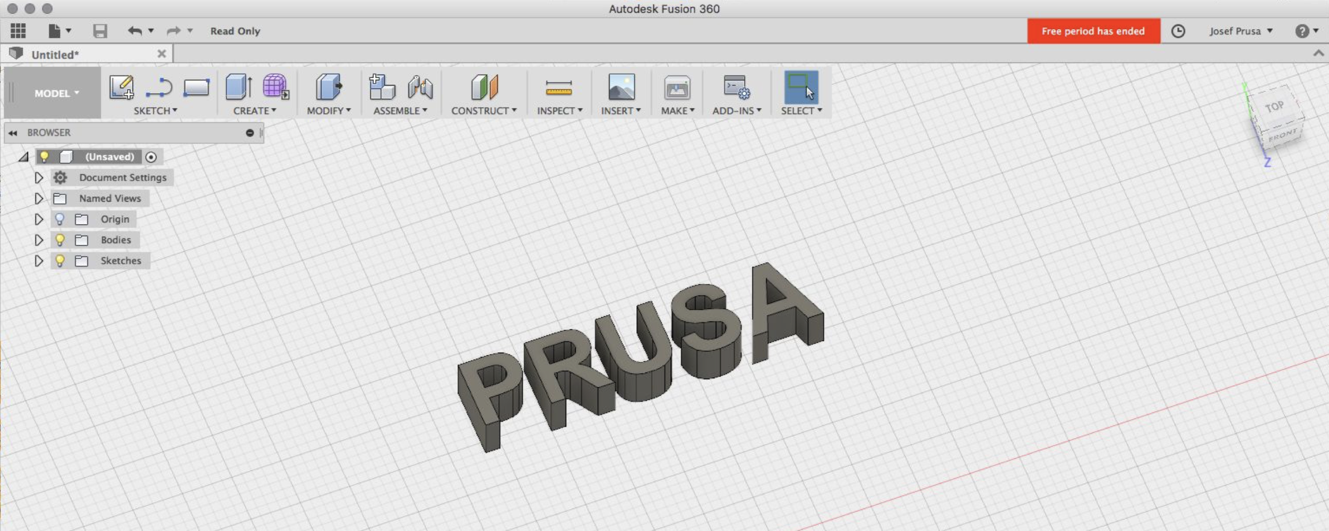Screen dimensions: 1329x531
Task: Select the New Component assemble icon
Action: 382,87
